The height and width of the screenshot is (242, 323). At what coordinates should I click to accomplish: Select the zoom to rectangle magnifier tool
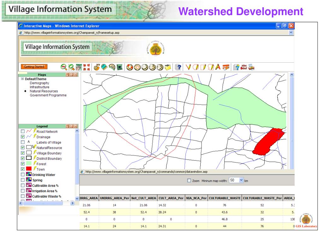click(x=71, y=67)
